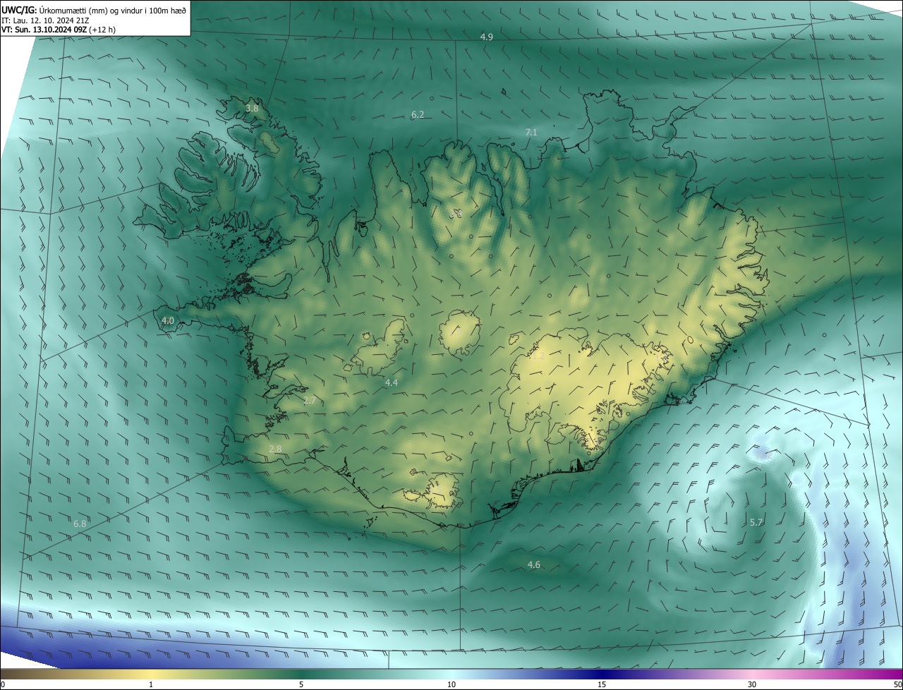Click the map value '2.7'
Image resolution: width=903 pixels, height=690 pixels.
[310, 401]
